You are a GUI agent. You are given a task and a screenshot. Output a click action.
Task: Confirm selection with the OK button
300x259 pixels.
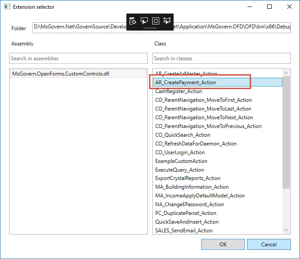(223, 245)
